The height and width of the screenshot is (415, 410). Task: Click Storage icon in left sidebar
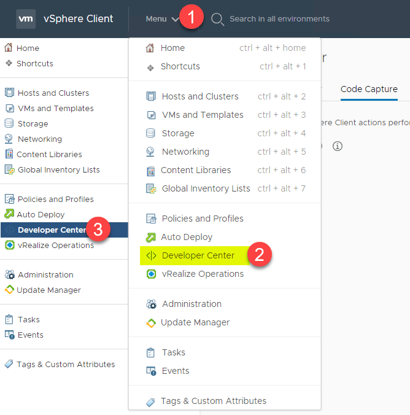pos(9,123)
